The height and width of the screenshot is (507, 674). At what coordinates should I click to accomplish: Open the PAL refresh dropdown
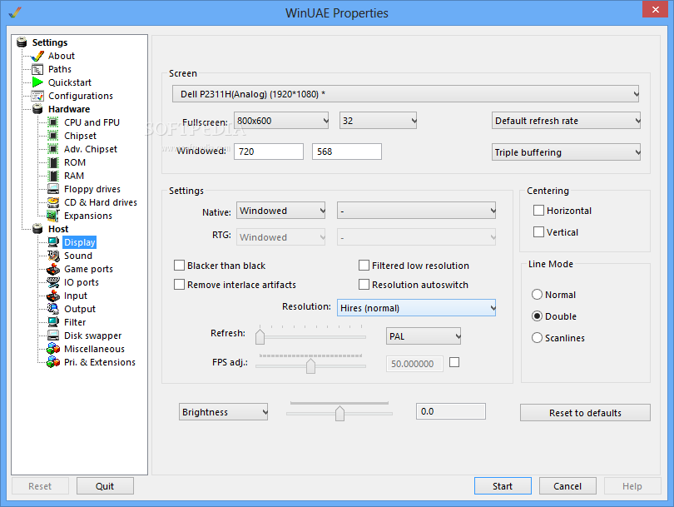(424, 336)
